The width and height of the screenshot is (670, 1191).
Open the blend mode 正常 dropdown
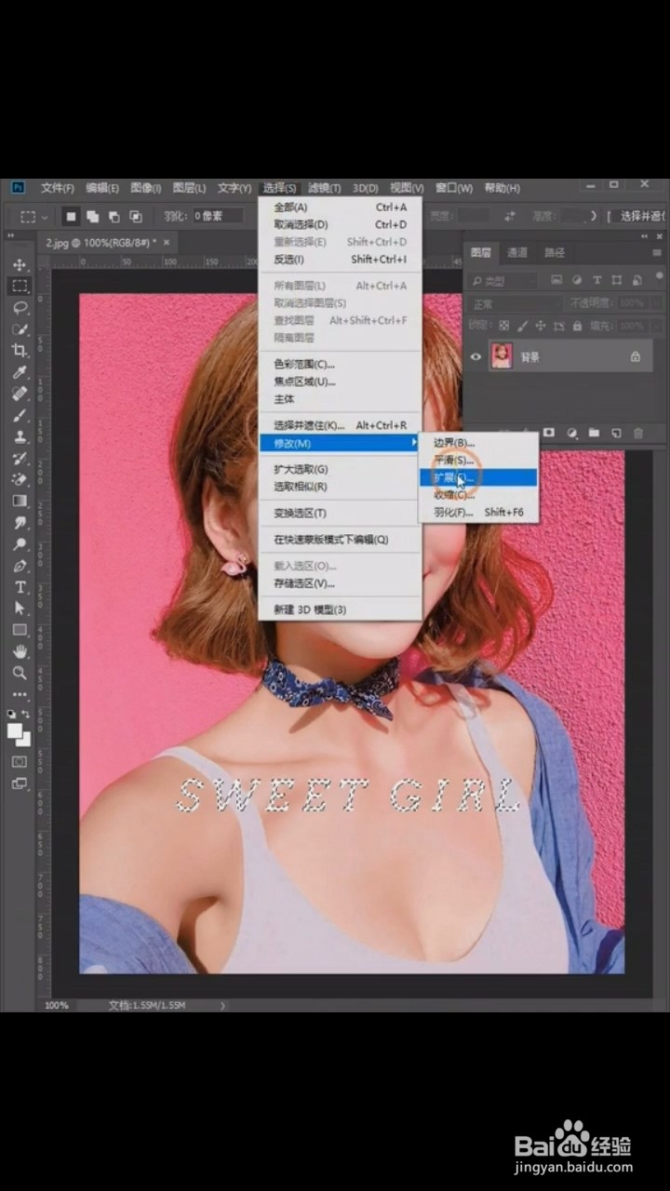(x=516, y=303)
